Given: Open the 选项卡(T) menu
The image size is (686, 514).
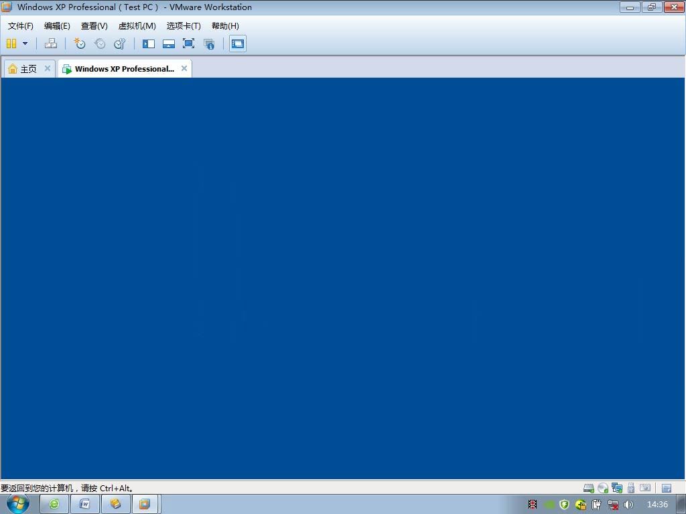Looking at the screenshot, I should 184,26.
